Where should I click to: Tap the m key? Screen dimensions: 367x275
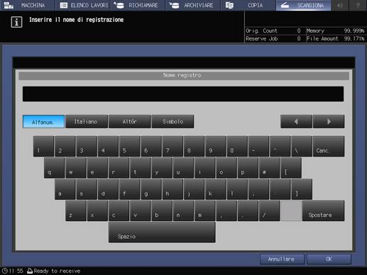click(205, 211)
